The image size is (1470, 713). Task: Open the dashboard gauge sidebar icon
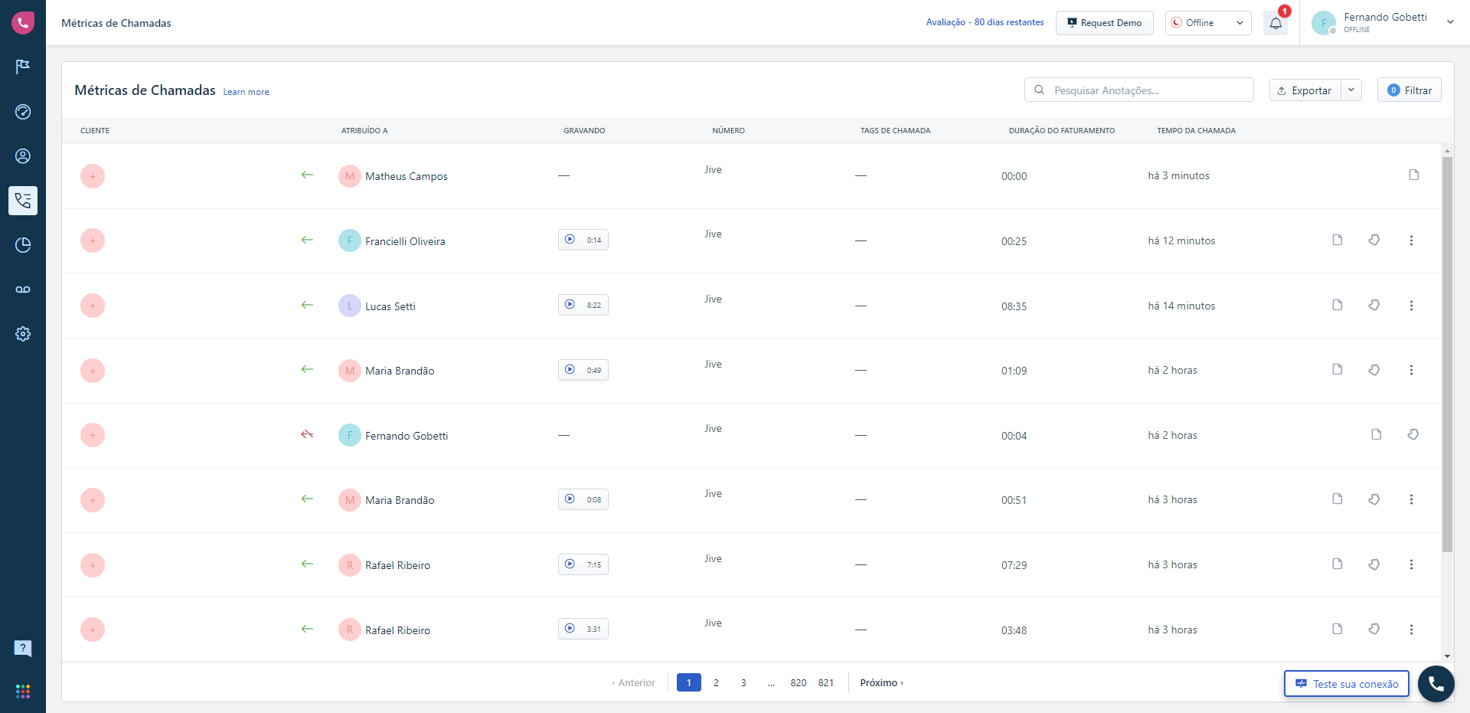pos(23,112)
